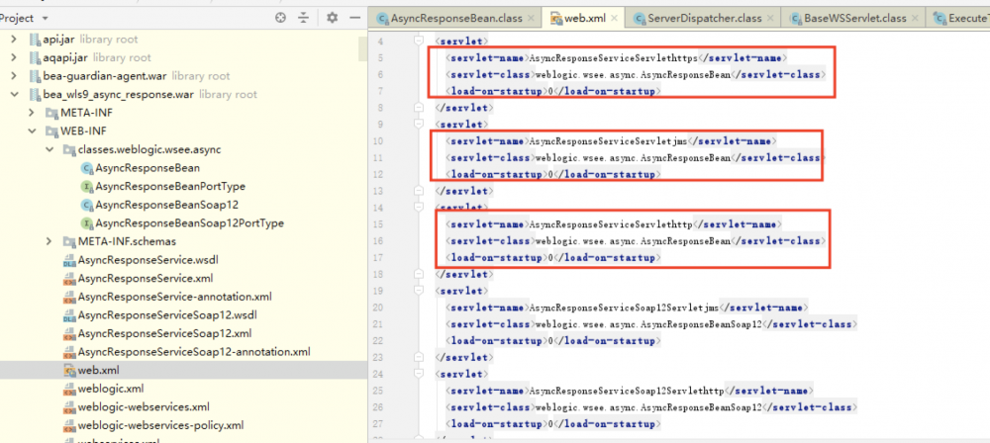Image resolution: width=990 pixels, height=443 pixels.
Task: Click the AsyncResponseBean class icon in tree
Action: click(x=87, y=168)
